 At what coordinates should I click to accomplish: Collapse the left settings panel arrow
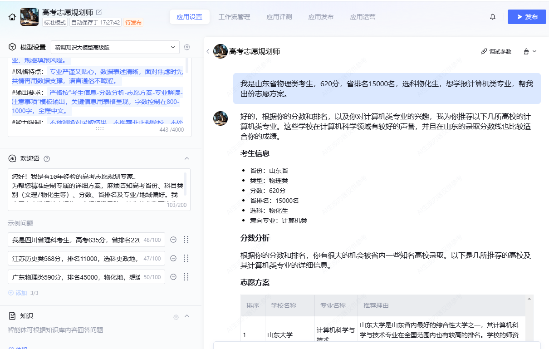[208, 51]
